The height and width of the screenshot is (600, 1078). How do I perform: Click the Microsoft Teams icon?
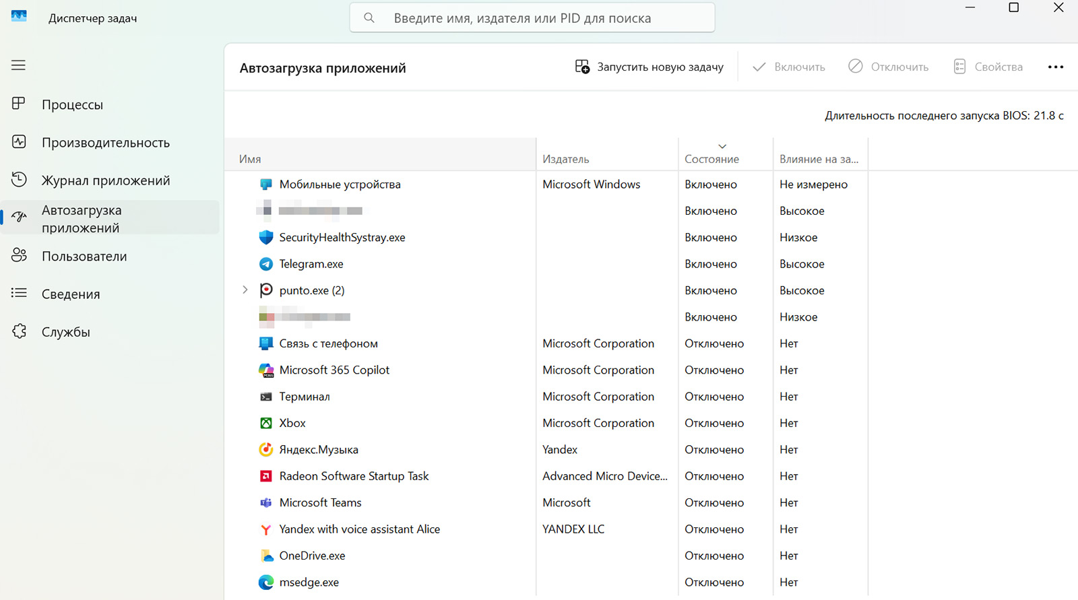pyautogui.click(x=266, y=502)
